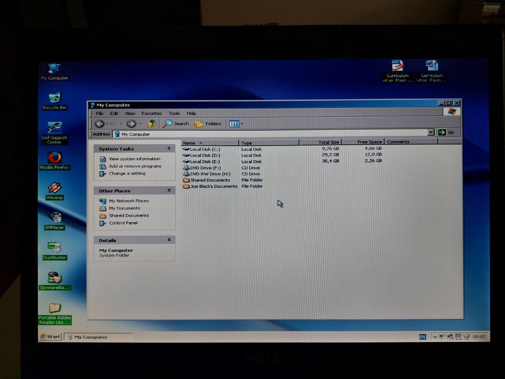Open the Tools menu
505x379 pixels.
pyautogui.click(x=174, y=114)
